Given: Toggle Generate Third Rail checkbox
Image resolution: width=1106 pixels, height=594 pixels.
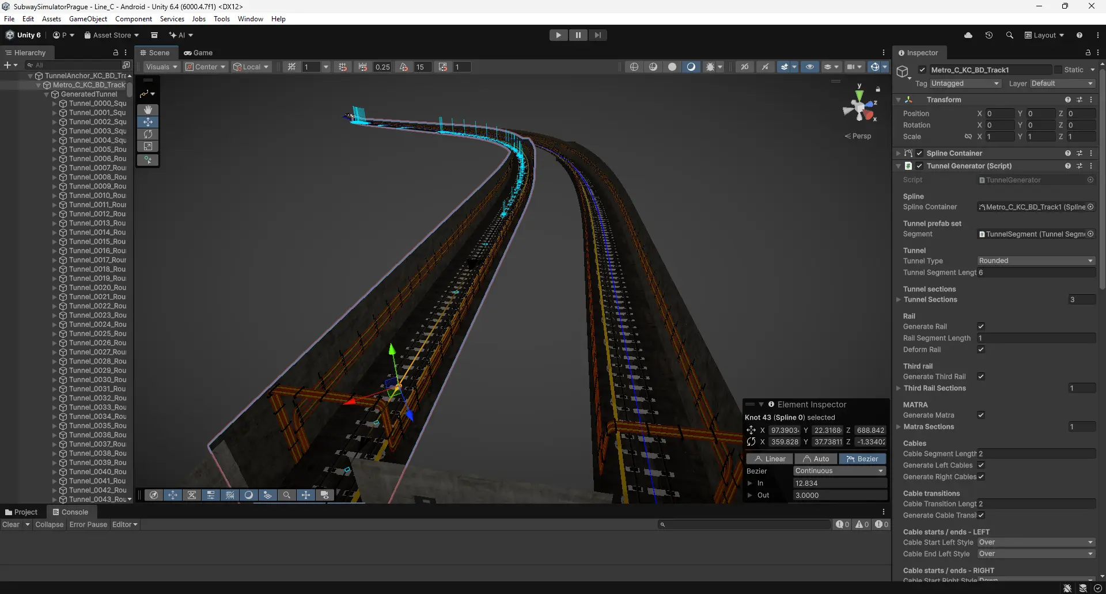Looking at the screenshot, I should pos(981,376).
